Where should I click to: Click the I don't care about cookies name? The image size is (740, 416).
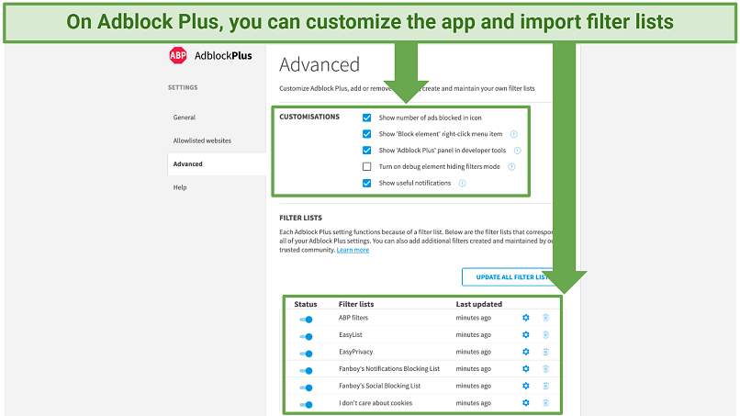tap(376, 403)
